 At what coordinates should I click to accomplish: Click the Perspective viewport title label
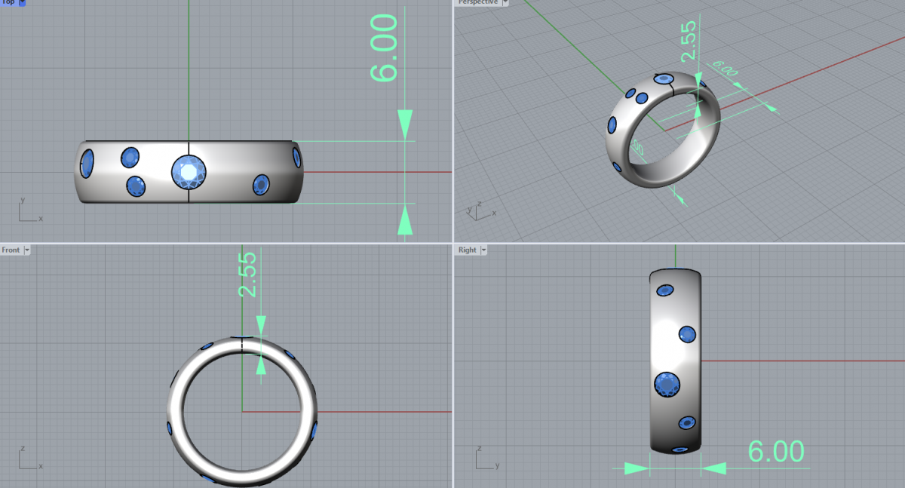click(478, 2)
